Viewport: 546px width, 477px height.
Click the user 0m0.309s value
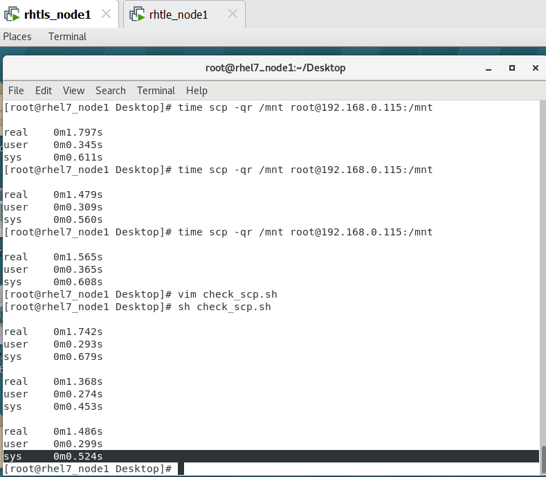pos(78,207)
